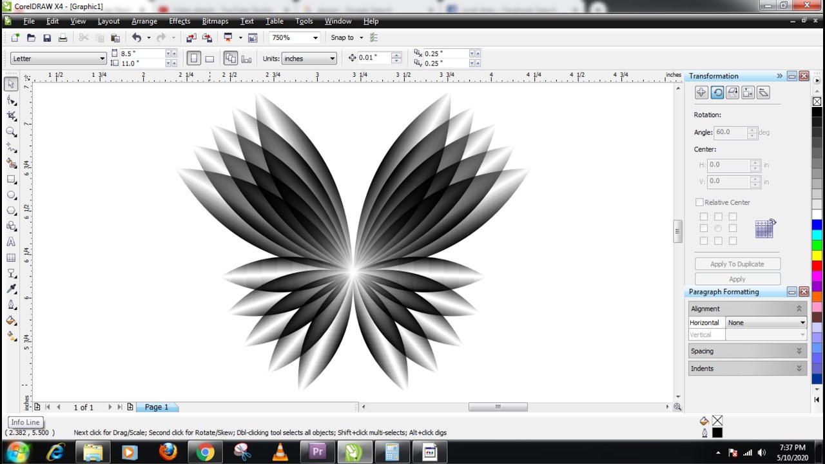Open the Layout menu
Viewport: 825px width, 464px height.
pos(108,21)
